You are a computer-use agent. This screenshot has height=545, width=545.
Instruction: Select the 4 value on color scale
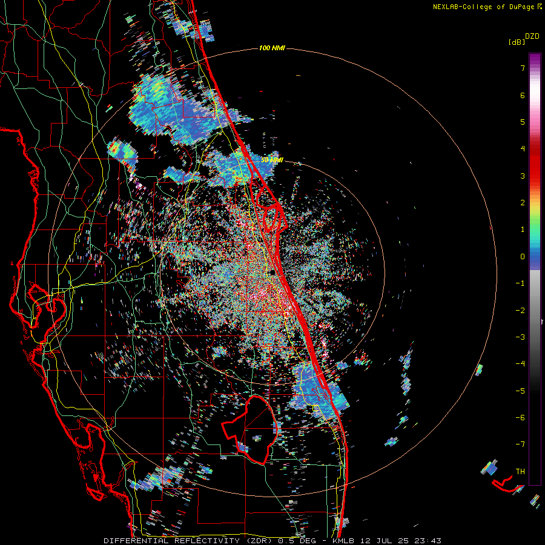coord(523,149)
